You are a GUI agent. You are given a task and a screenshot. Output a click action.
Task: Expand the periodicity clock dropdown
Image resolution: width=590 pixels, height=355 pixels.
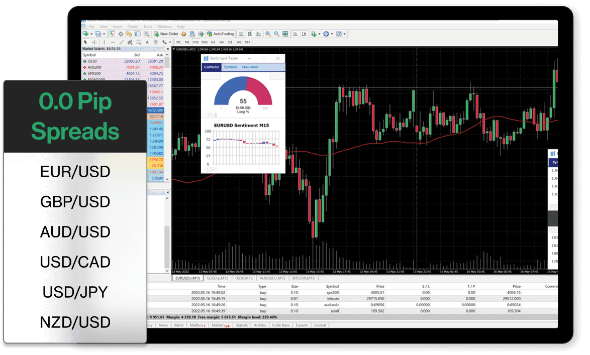coord(332,34)
